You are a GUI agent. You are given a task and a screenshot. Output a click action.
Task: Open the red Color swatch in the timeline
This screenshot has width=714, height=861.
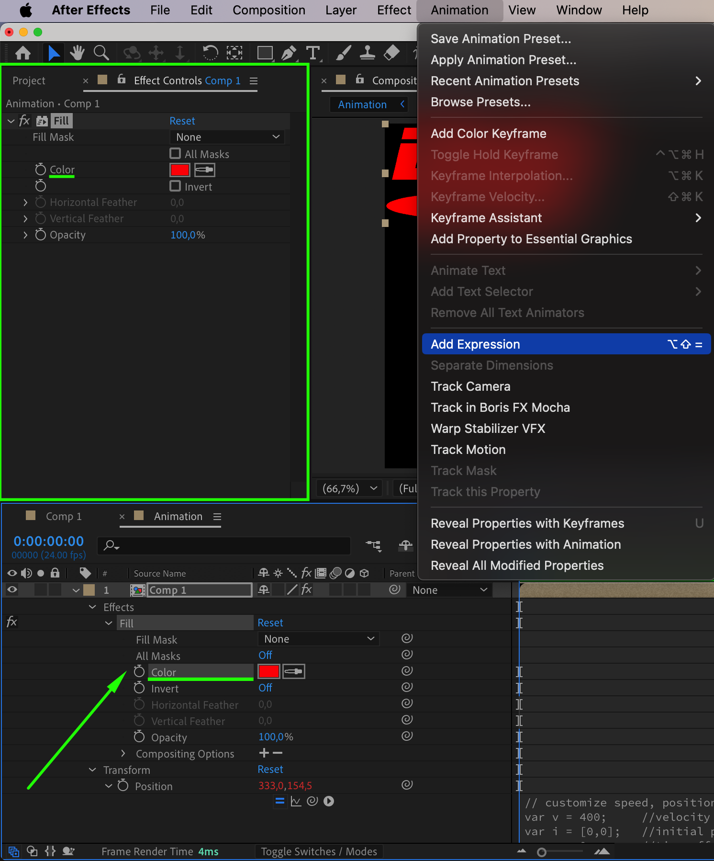(268, 671)
